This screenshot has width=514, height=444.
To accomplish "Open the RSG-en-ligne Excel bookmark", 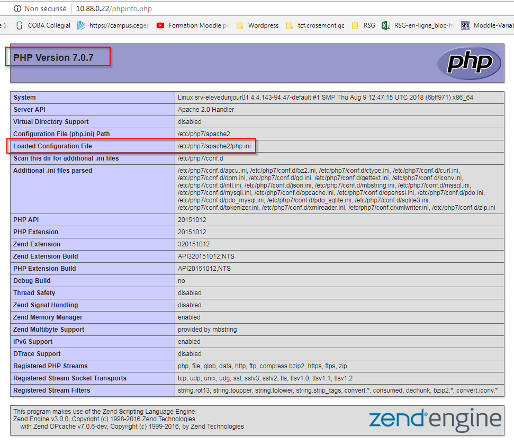I will coord(418,25).
